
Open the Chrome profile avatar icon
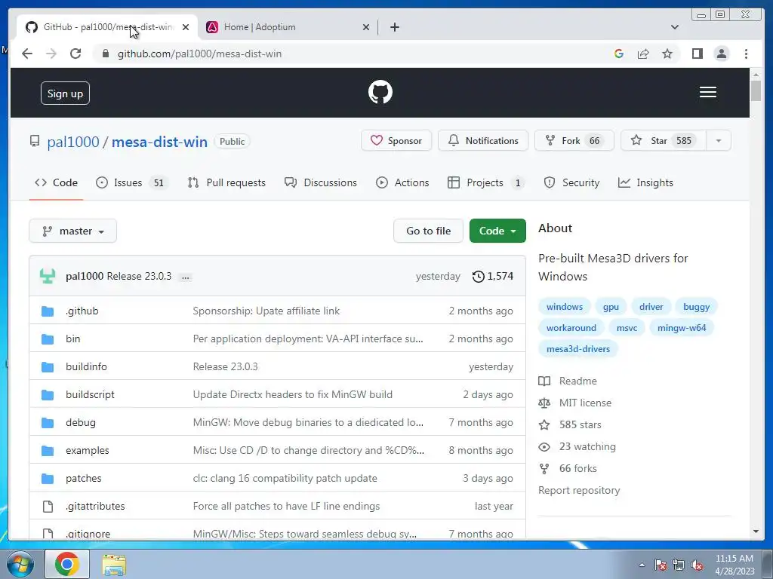(x=721, y=54)
